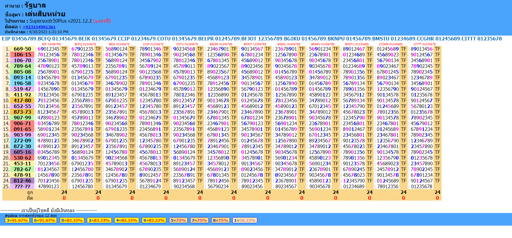Click row 25 BELPR prediction 56790234
512x238 pixels.
(218, 186)
